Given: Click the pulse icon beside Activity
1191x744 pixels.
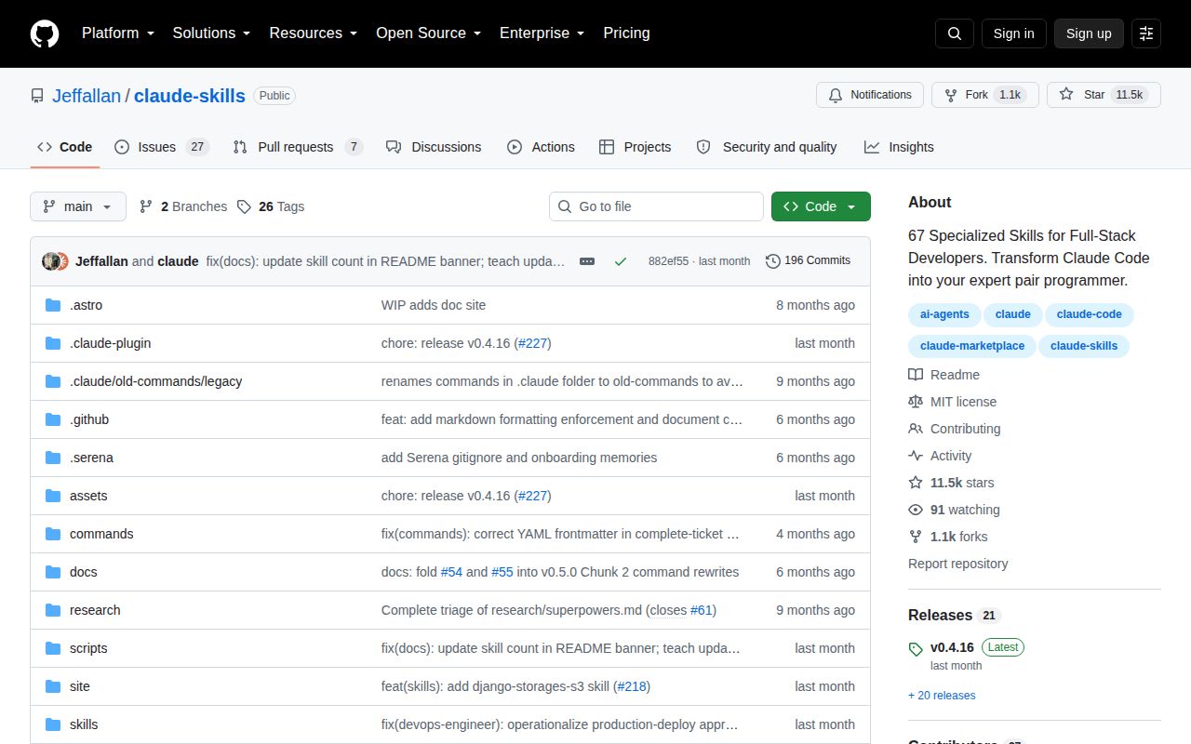Looking at the screenshot, I should pyautogui.click(x=916, y=456).
